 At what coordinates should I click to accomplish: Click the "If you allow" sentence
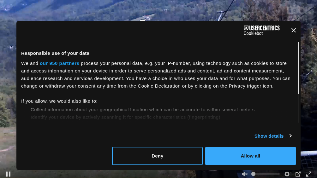point(59,101)
